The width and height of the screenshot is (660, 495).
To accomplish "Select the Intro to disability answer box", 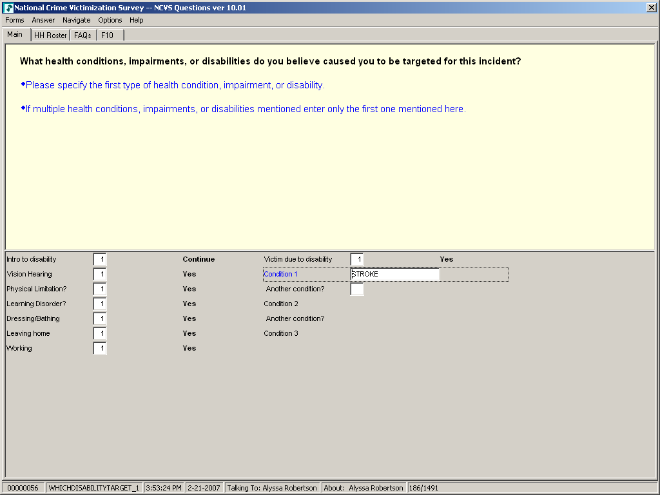I will pos(100,260).
